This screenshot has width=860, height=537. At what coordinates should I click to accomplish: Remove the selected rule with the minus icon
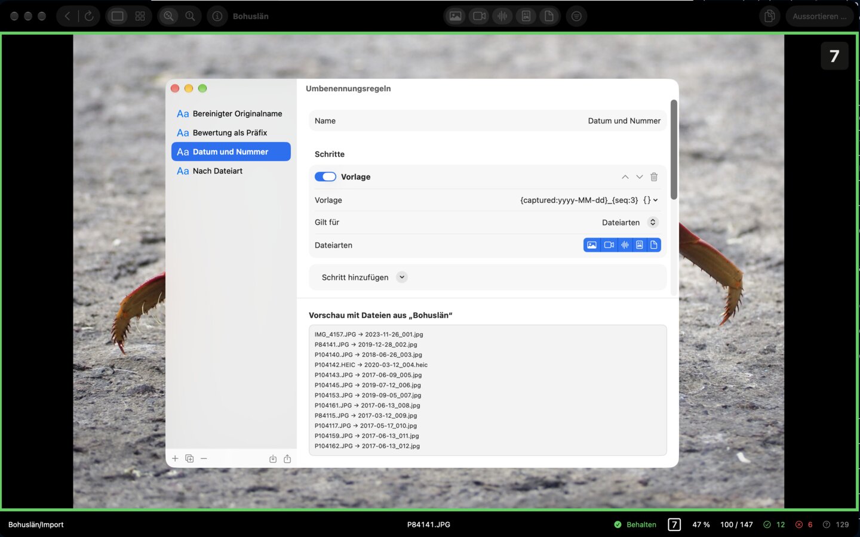[x=204, y=458]
